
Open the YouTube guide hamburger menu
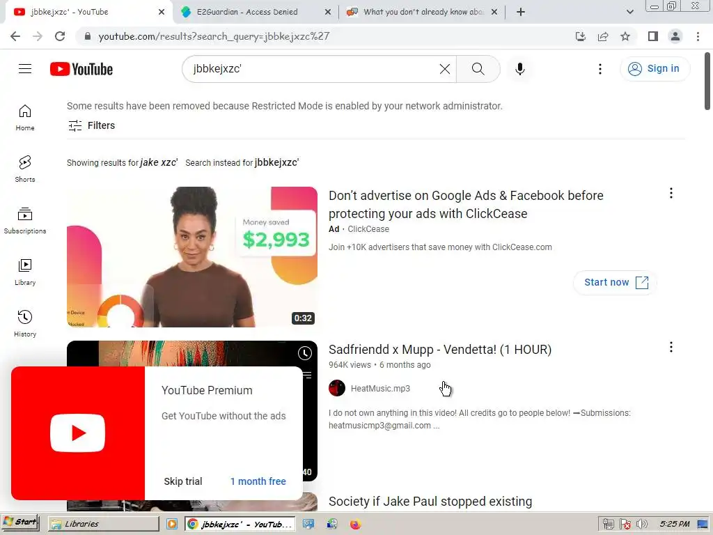(x=25, y=69)
